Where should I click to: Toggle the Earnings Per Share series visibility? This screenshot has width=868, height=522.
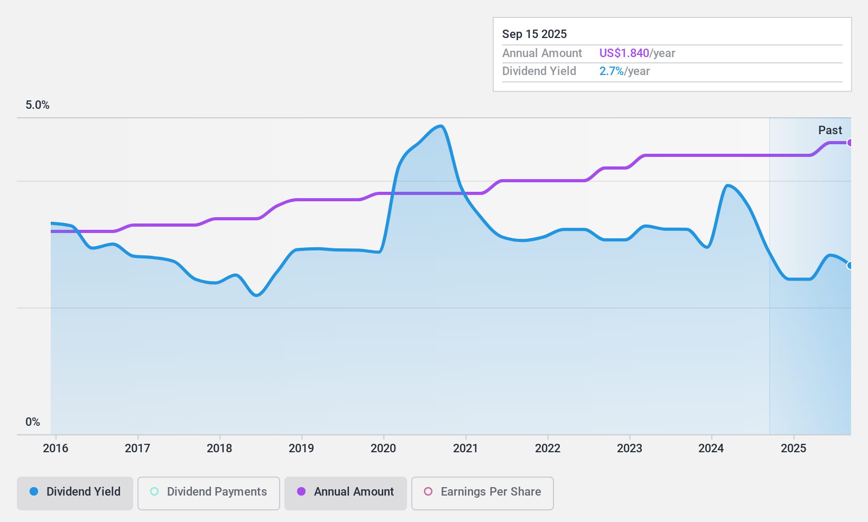tap(482, 492)
